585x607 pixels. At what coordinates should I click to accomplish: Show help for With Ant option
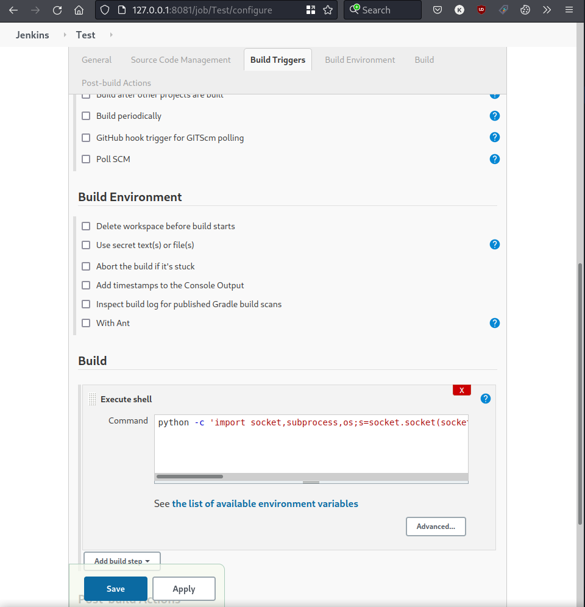tap(494, 323)
